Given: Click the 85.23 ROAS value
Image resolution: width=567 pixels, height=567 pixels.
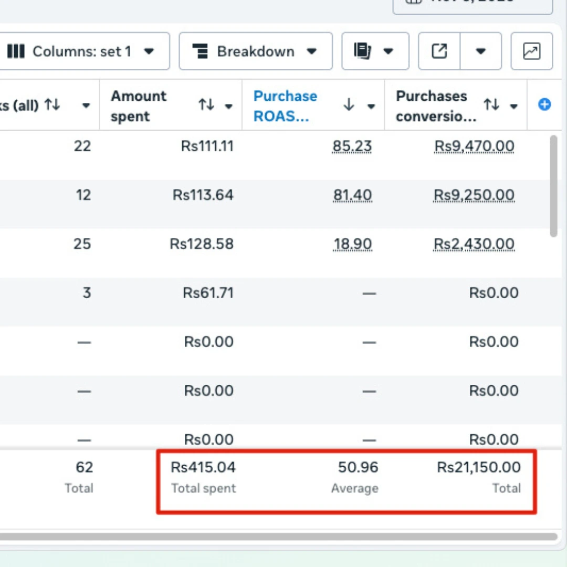Looking at the screenshot, I should pos(352,146).
